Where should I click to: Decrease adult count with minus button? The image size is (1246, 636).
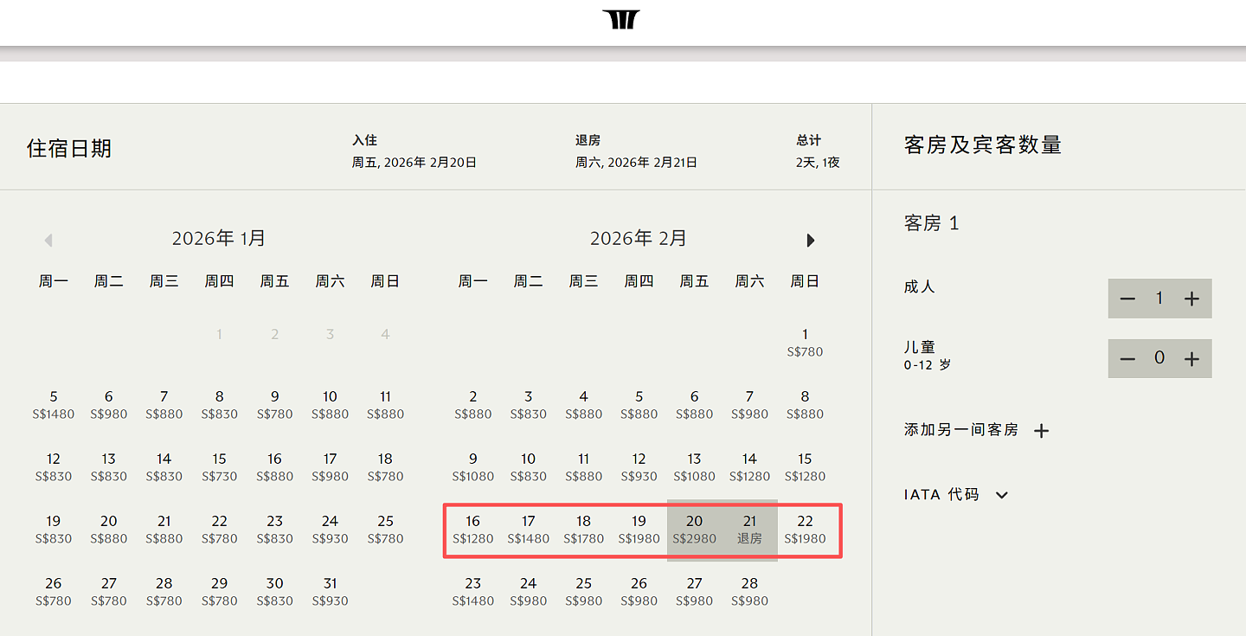point(1127,299)
